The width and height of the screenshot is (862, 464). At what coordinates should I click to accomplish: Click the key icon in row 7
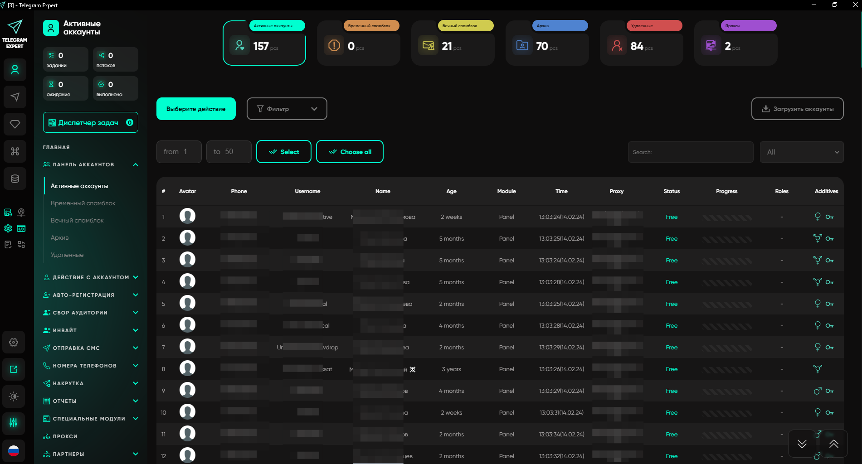coord(829,348)
